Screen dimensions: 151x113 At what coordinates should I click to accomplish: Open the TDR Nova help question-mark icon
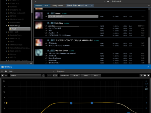point(141,75)
